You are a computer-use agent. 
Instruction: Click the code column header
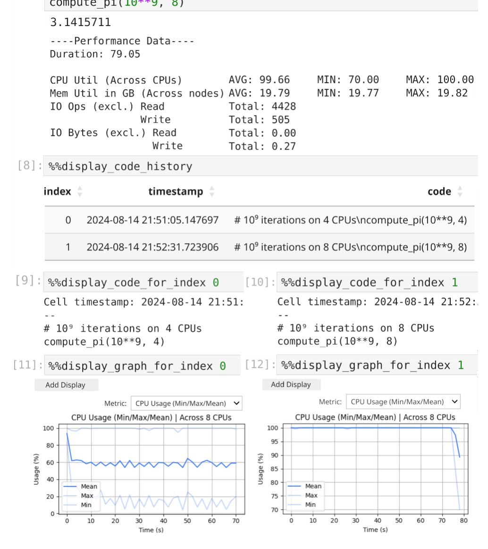(439, 192)
